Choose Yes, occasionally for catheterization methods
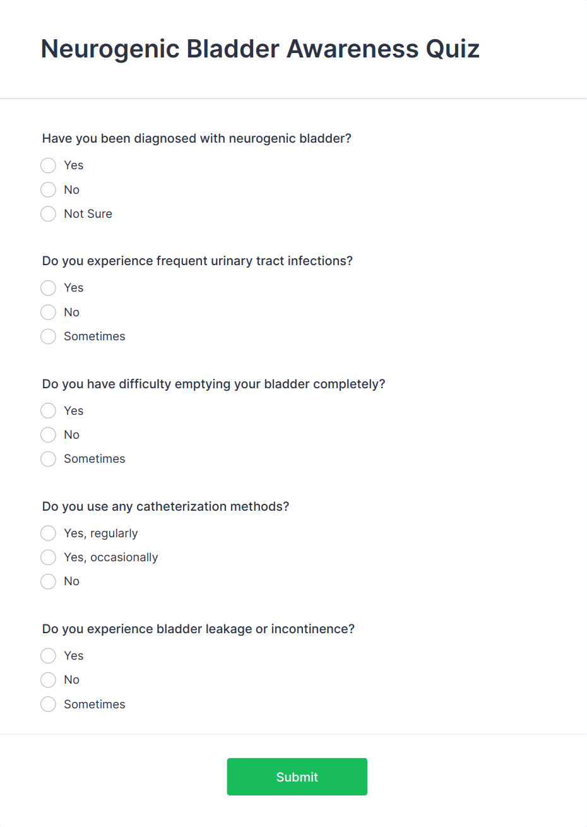Viewport: 587px width, 827px height. point(49,557)
